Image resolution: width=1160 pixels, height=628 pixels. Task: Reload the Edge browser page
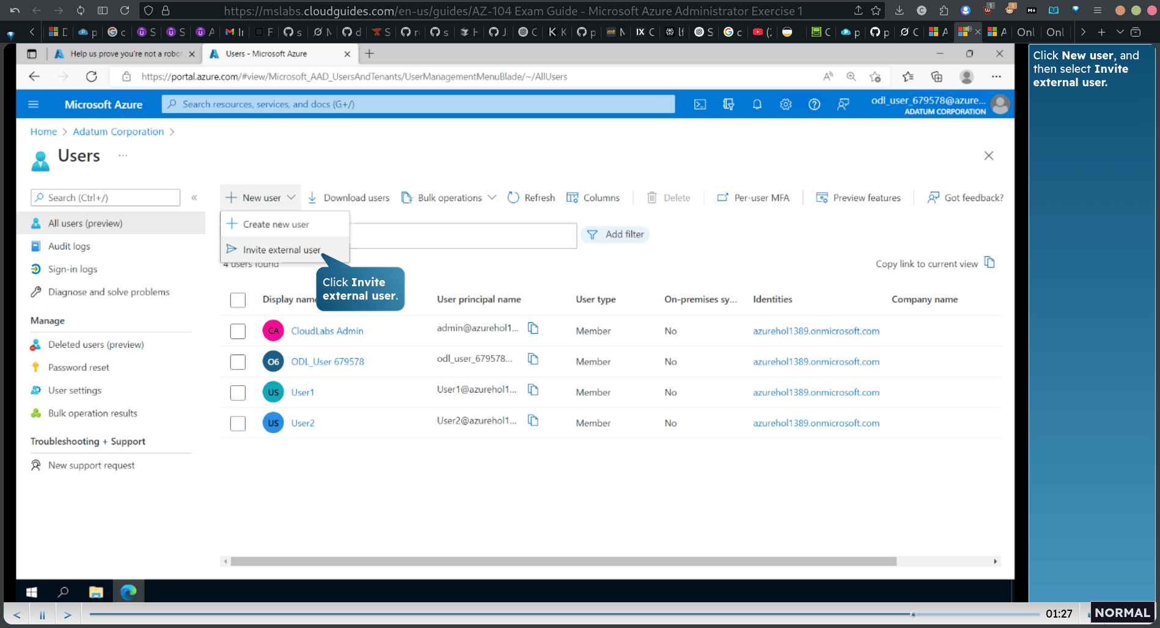[92, 76]
